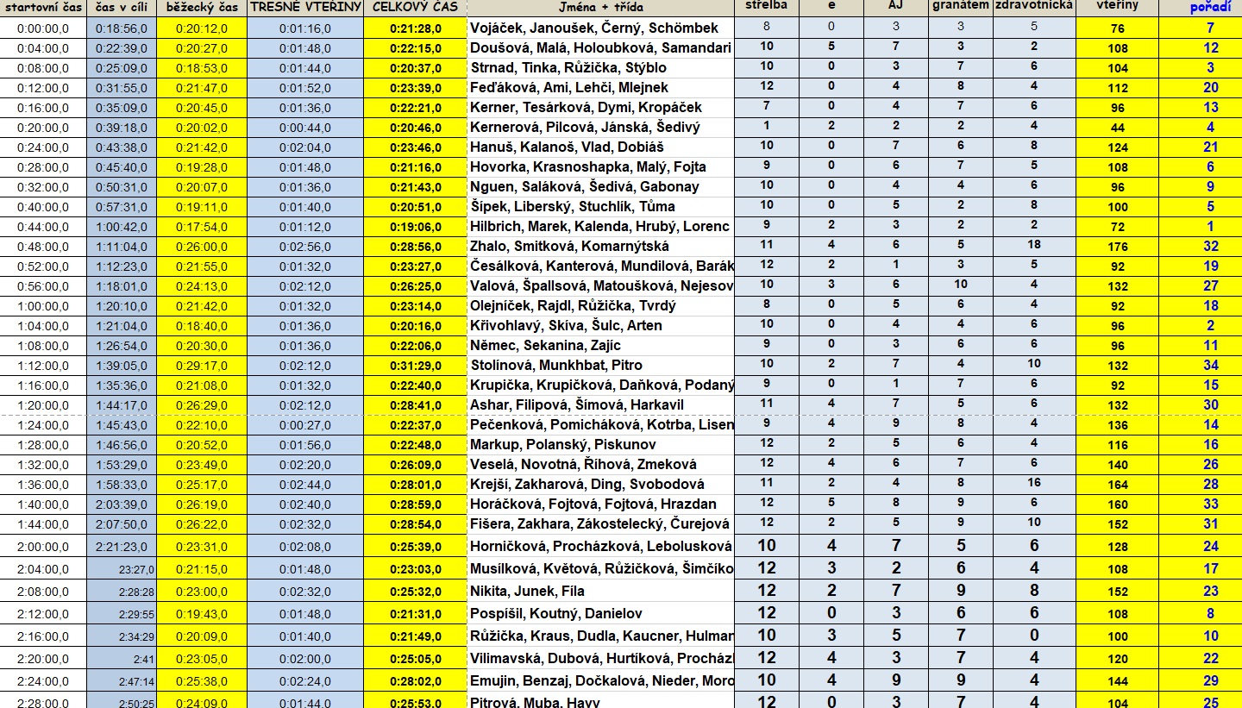Click the finish time cell 2:21:23,0
Screen dimensions: 1242x708
tap(122, 546)
